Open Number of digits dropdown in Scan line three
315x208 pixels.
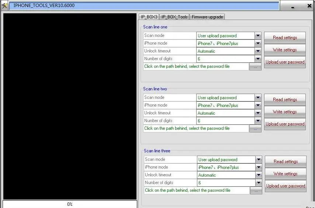pyautogui.click(x=259, y=183)
